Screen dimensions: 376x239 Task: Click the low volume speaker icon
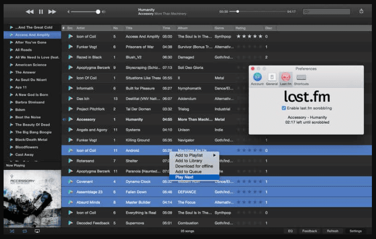pos(69,12)
